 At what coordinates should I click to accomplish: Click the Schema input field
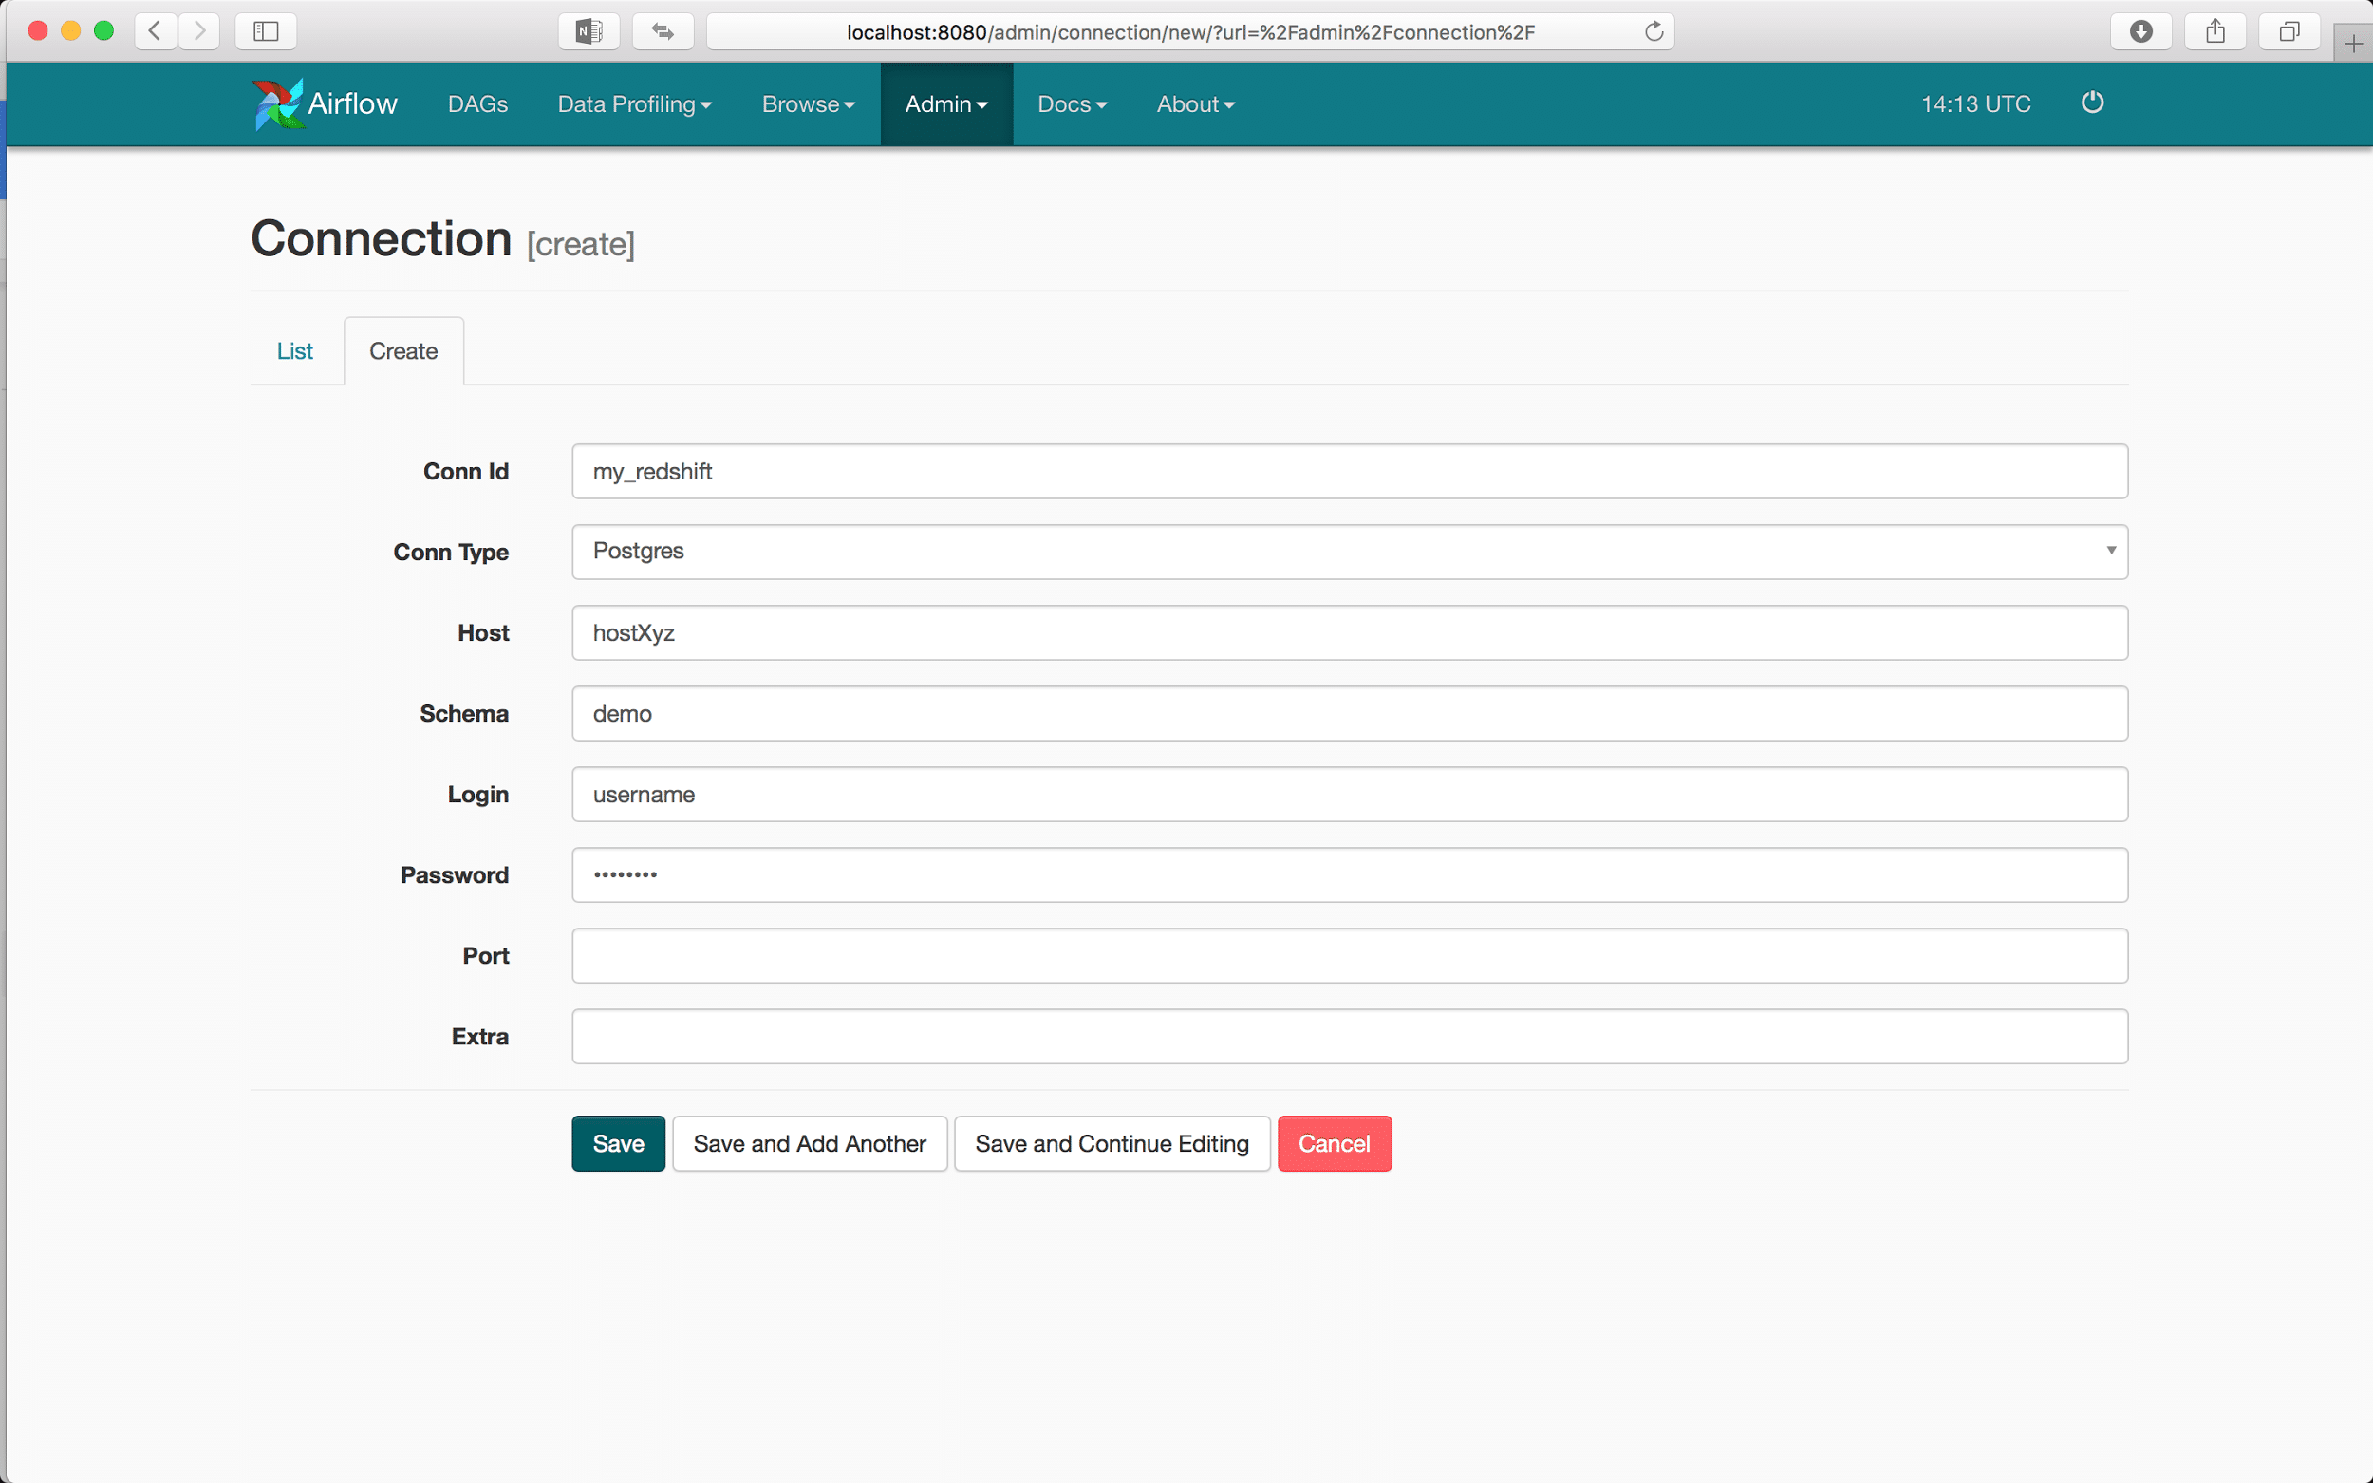pos(1349,714)
